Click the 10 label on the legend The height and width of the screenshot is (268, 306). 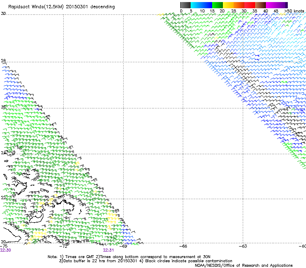coord(202,11)
